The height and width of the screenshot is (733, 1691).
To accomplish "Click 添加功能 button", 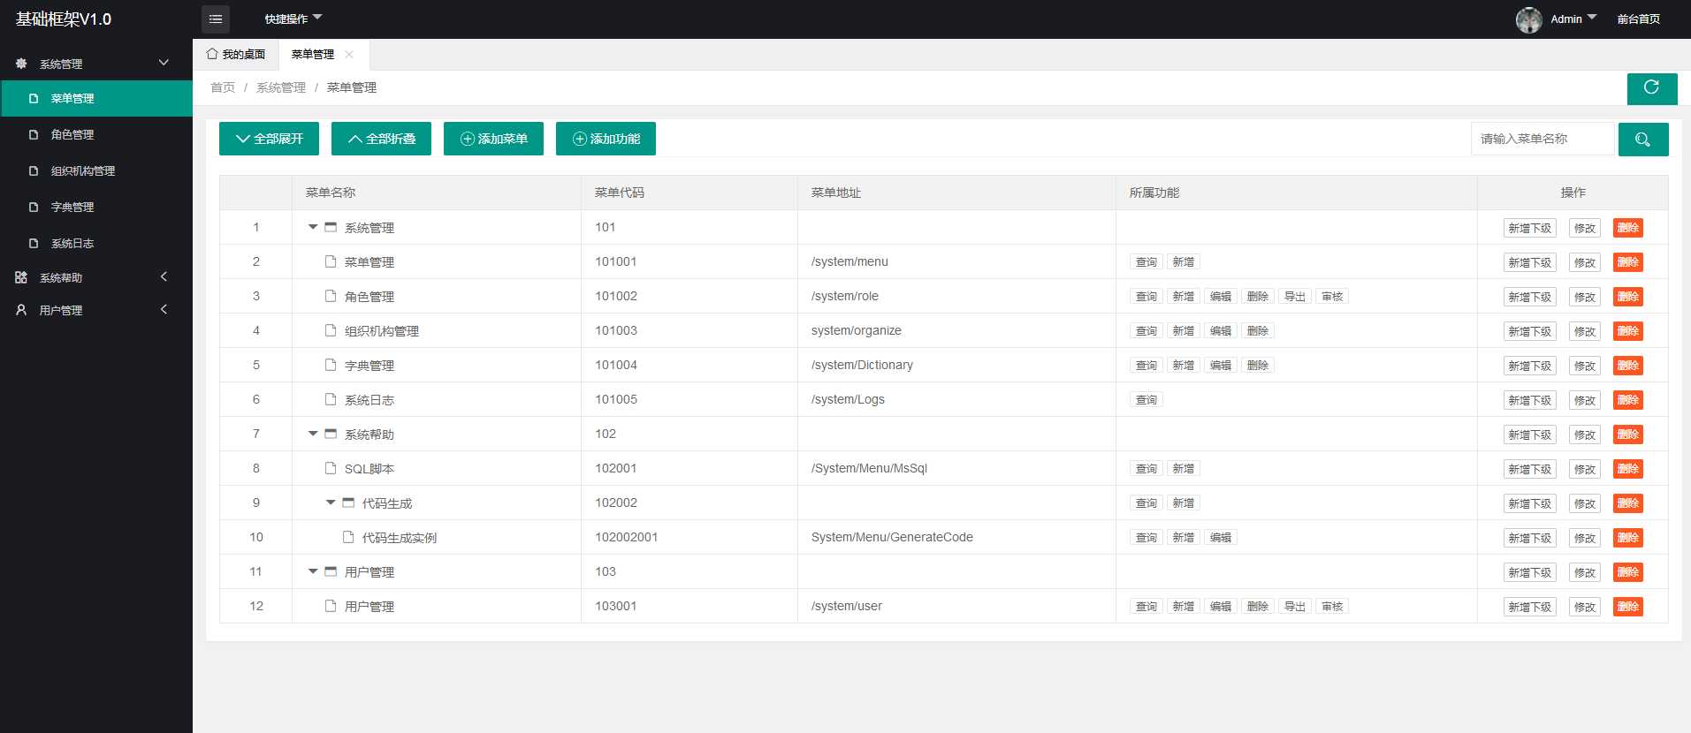I will (606, 139).
